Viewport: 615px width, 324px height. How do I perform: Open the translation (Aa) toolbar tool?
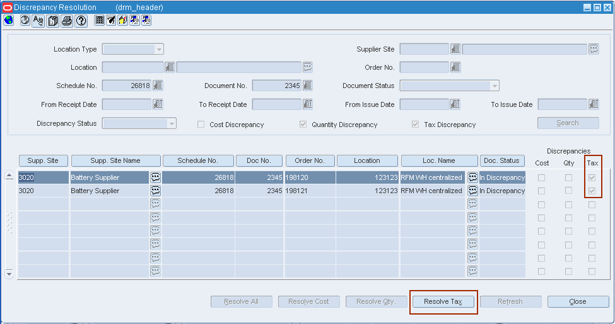pos(38,20)
